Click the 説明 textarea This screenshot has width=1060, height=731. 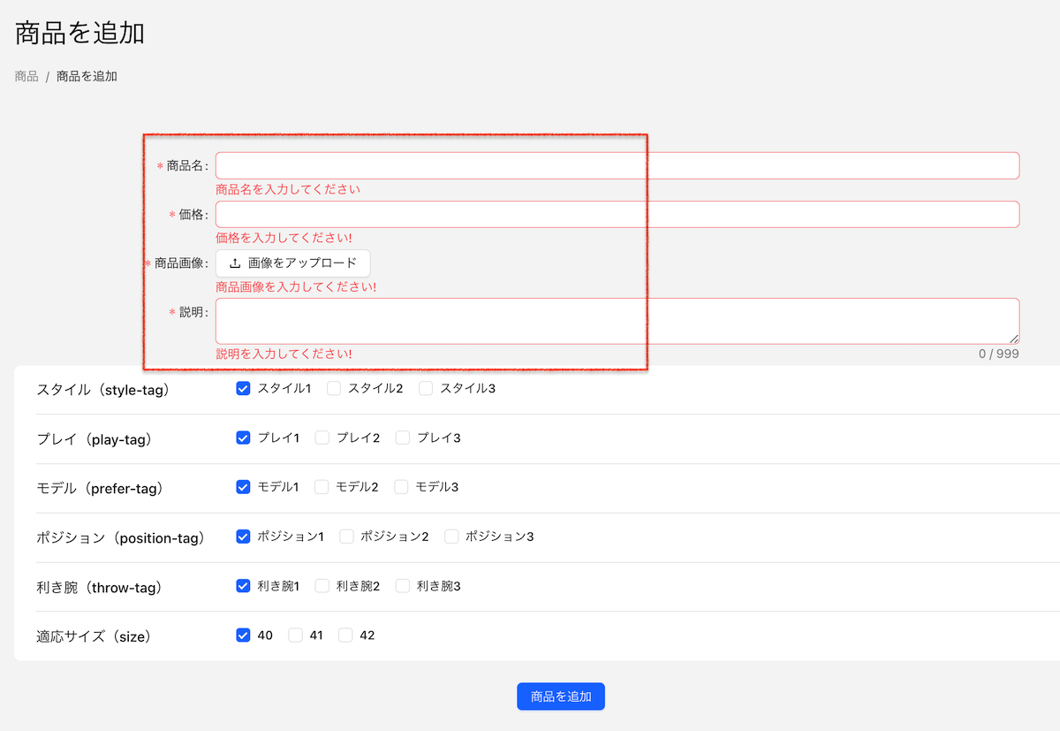[617, 321]
